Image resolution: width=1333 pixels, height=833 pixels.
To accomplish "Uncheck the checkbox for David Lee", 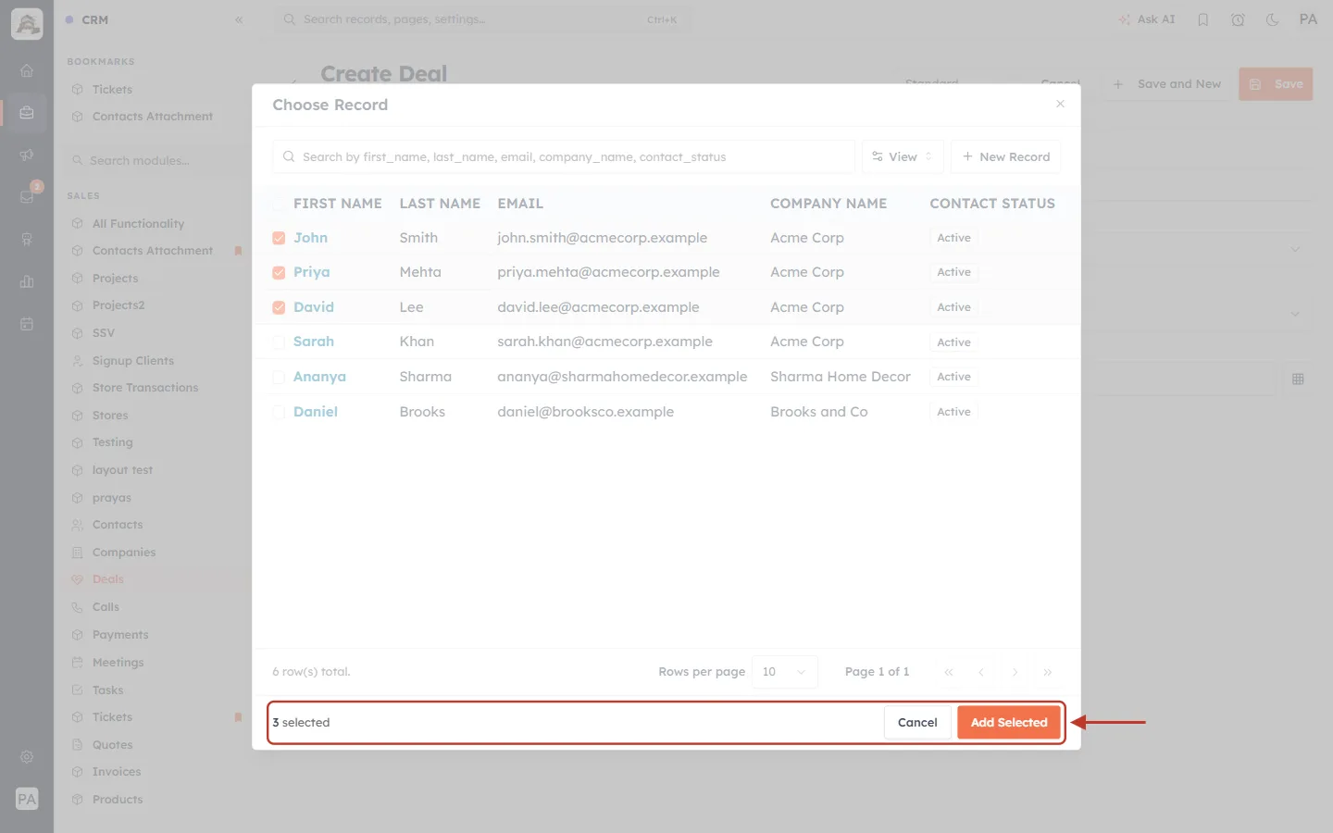I will point(279,307).
